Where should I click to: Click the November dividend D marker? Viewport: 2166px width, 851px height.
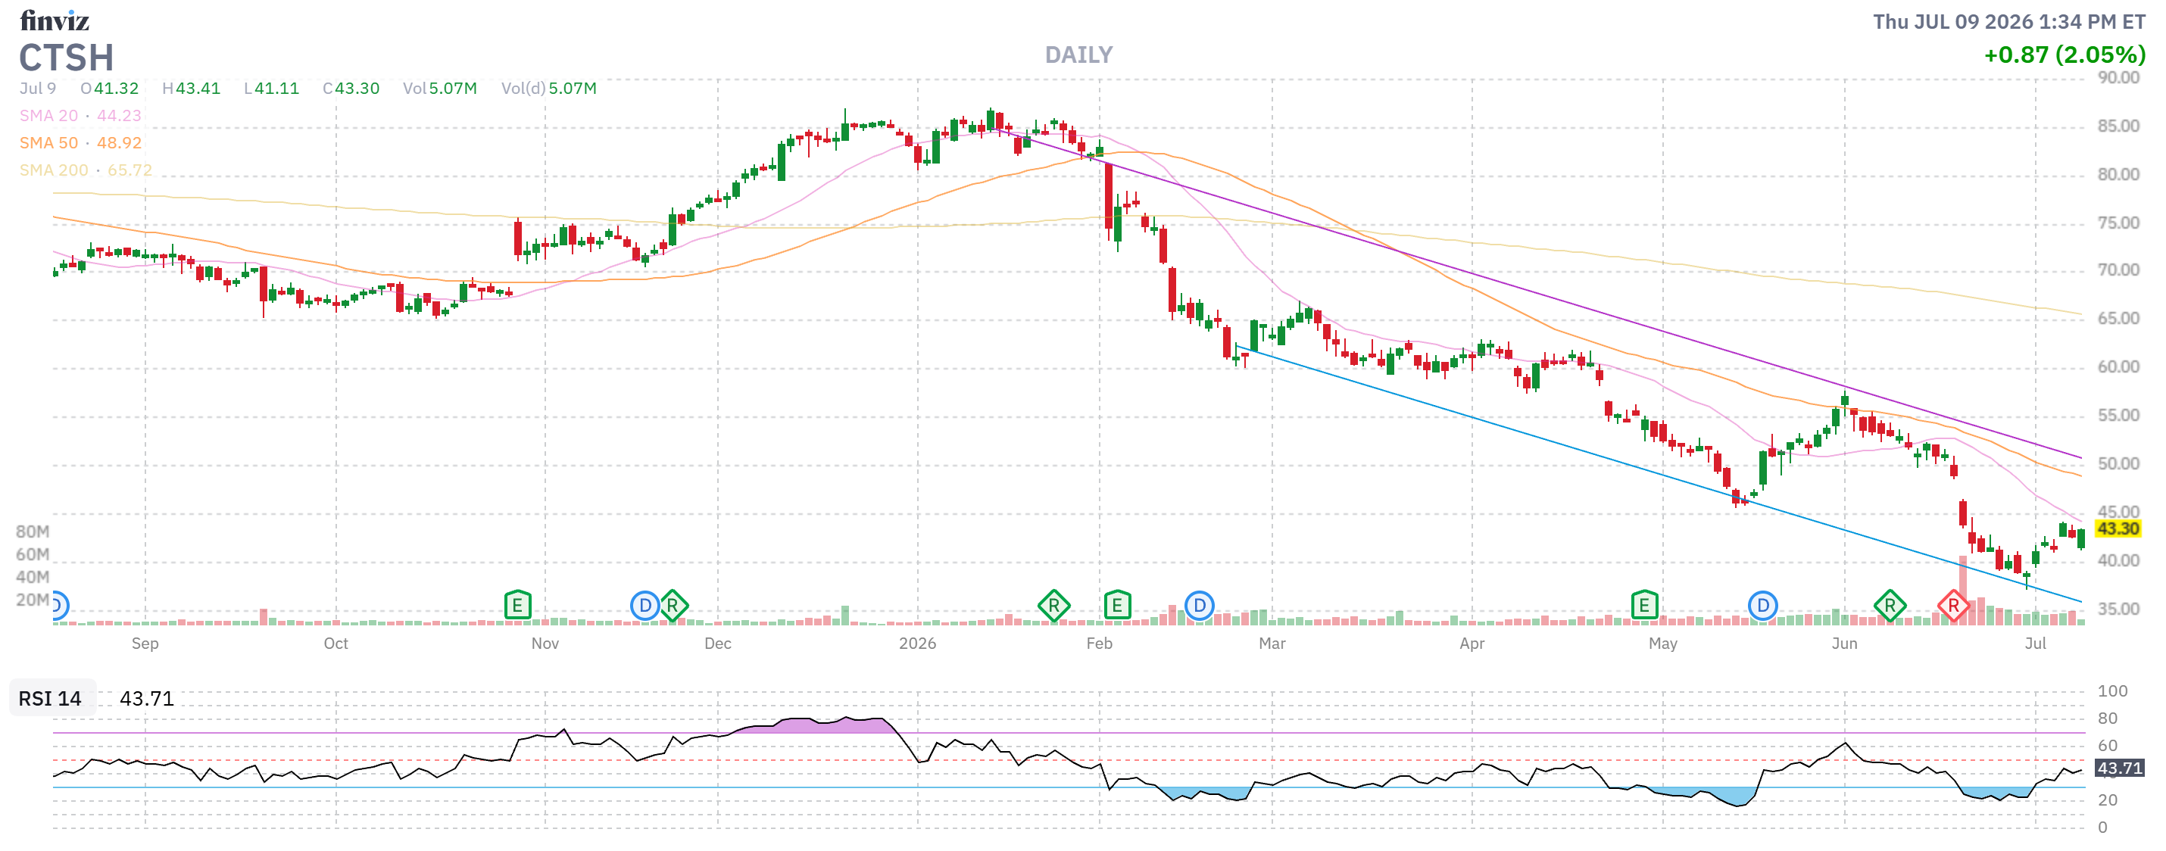[645, 606]
